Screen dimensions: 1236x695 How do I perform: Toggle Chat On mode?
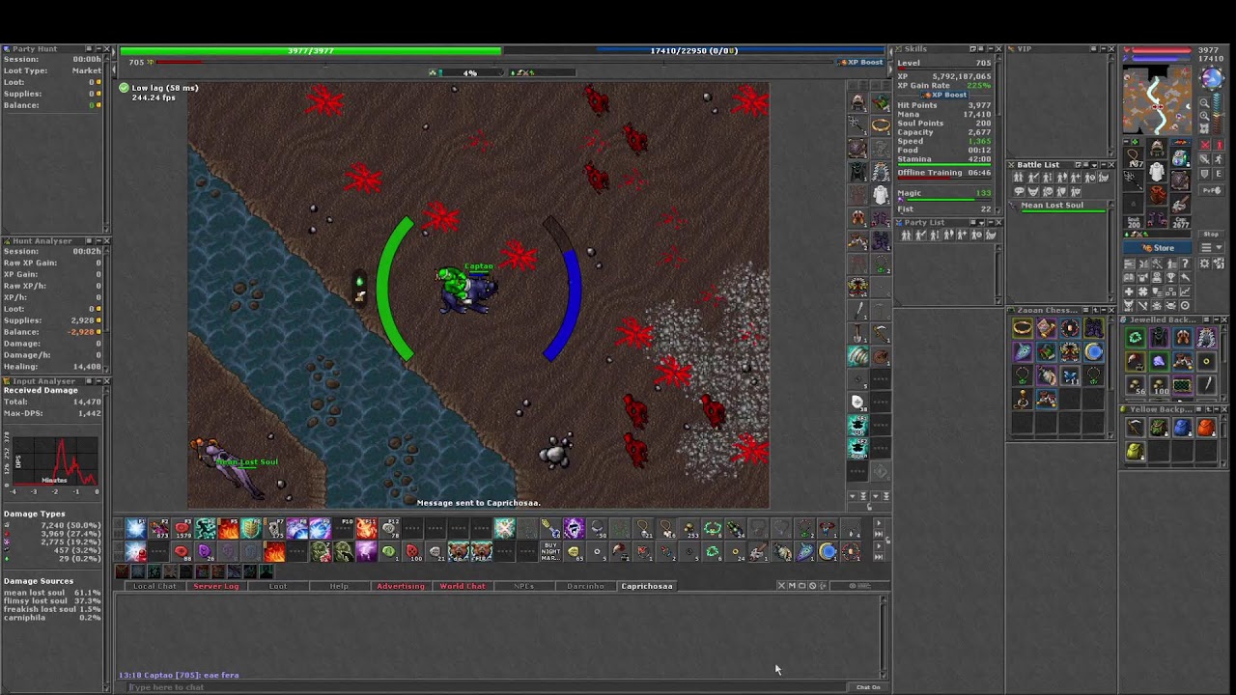pos(867,687)
